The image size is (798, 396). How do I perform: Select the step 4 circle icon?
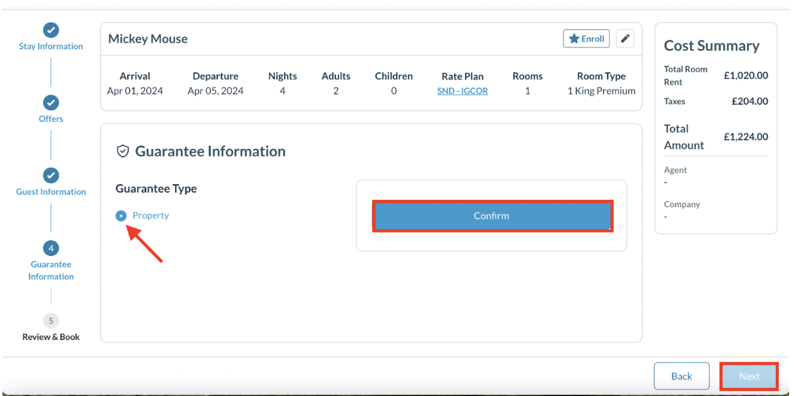[x=50, y=248]
